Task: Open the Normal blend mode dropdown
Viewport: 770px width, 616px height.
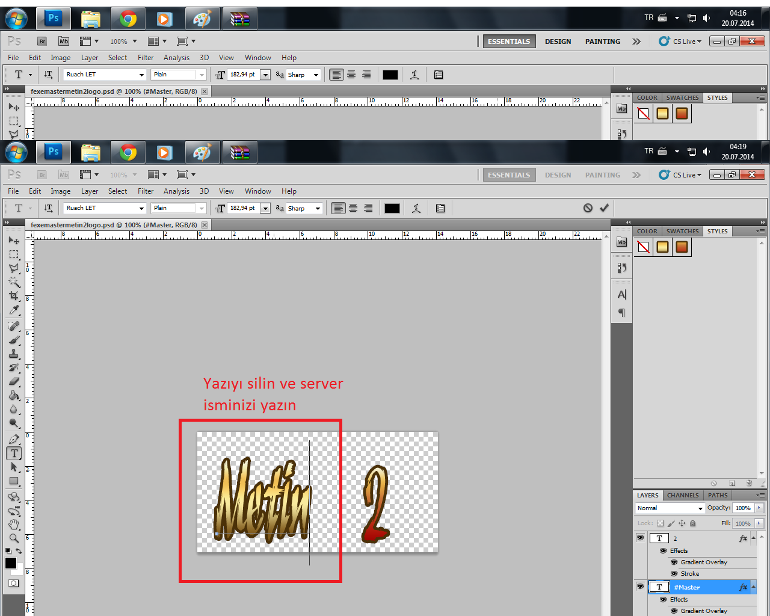Action: coord(670,508)
